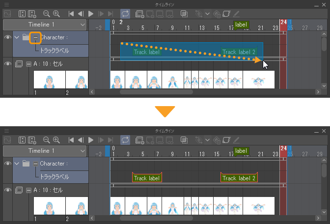Hide the Character folder in the upper panel

8,37
